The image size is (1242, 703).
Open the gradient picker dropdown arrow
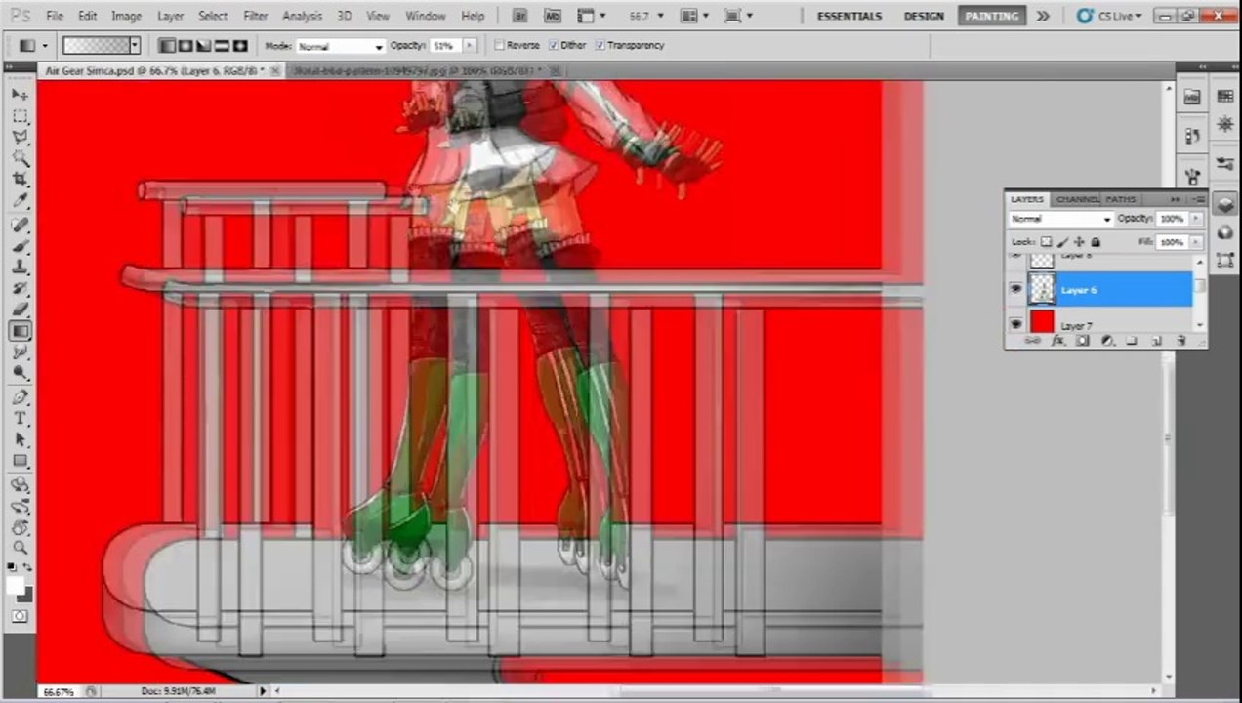(x=134, y=46)
